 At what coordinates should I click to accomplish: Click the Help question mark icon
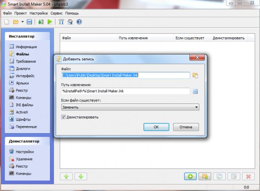pos(79,22)
